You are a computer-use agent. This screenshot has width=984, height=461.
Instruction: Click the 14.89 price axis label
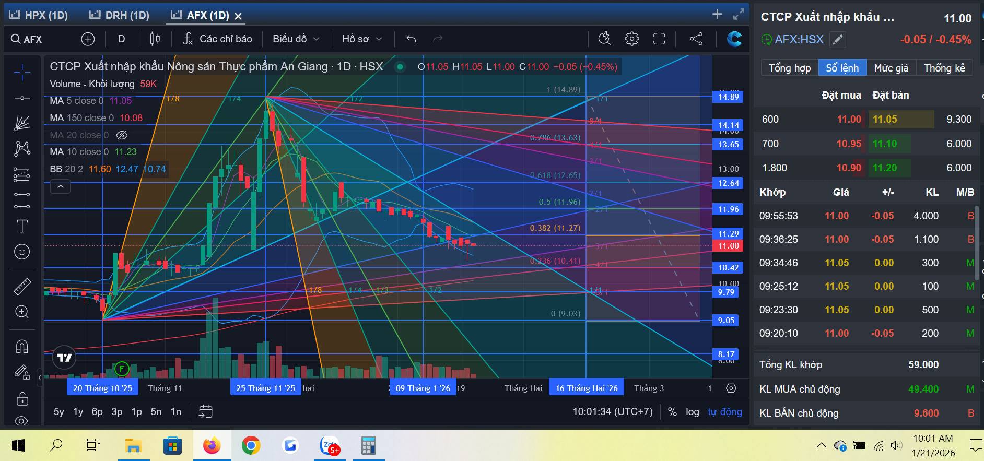tap(728, 97)
